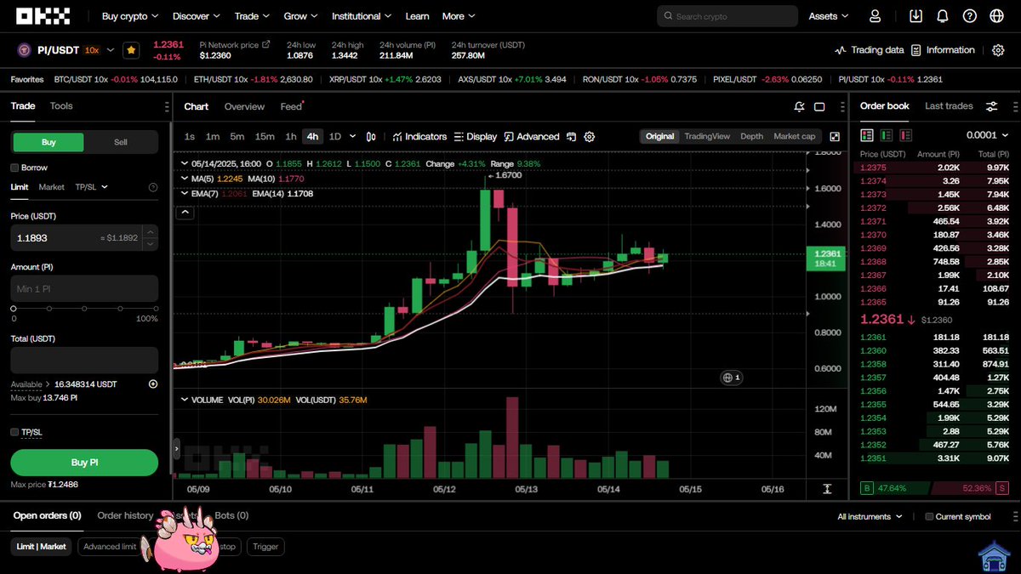Switch chart mode to TradingView
Viewport: 1021px width, 574px height.
(707, 136)
